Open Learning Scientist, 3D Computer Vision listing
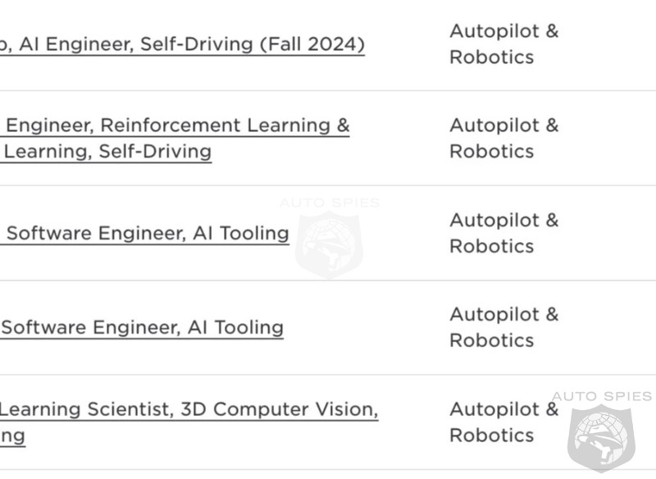Viewport: 656px width, 479px height. (189, 409)
